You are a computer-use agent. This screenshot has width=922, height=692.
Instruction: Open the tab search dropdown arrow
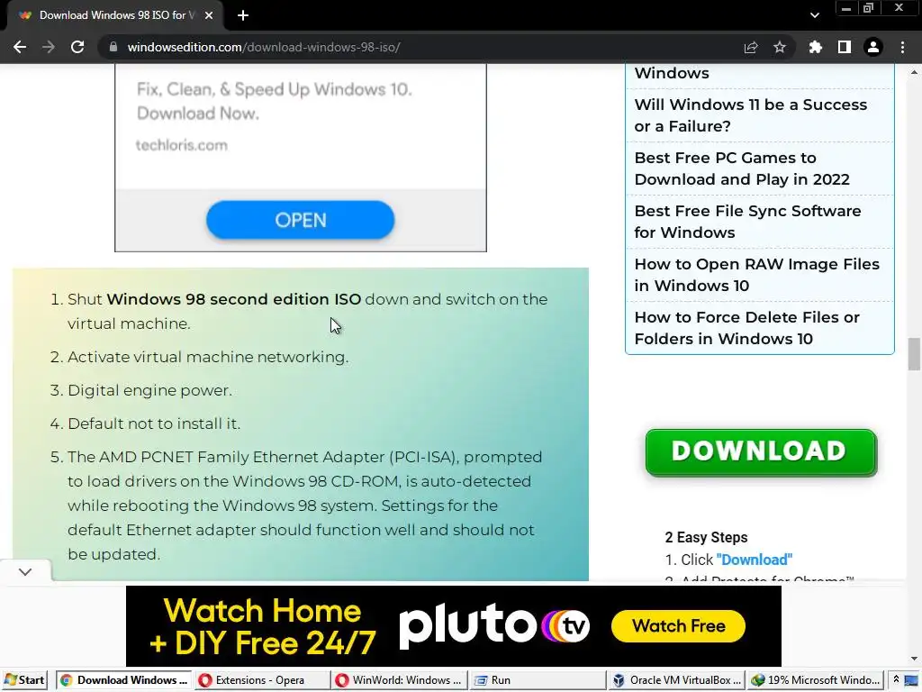(x=814, y=15)
